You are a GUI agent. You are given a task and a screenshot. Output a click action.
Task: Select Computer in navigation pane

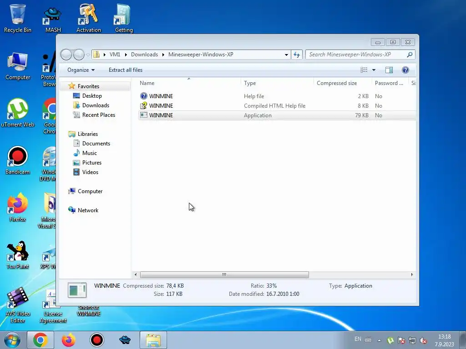tap(90, 191)
